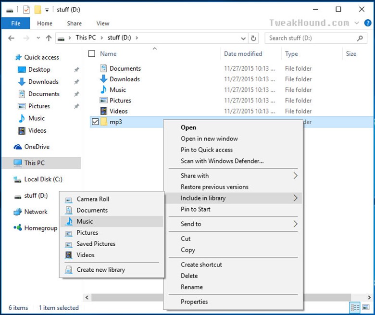
Task: Open Help with the question mark icon
Action: pyautogui.click(x=368, y=23)
